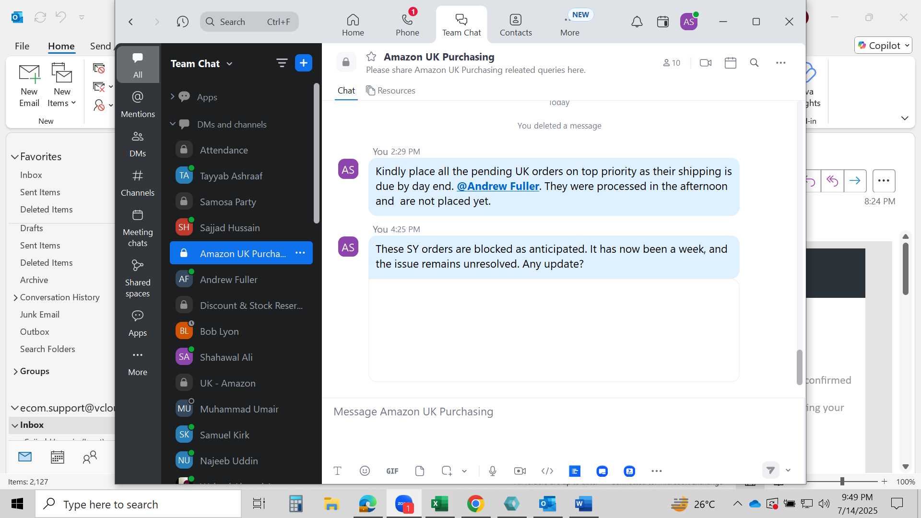Record an audio message with the microphone icon
Screen dimensions: 921x518
coord(493,471)
